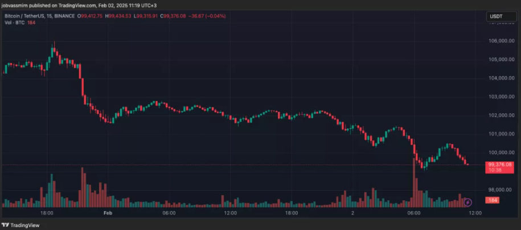The image size is (521, 230).
Task: Click the tallest red volume bar near 06:00
Action: coord(414,183)
